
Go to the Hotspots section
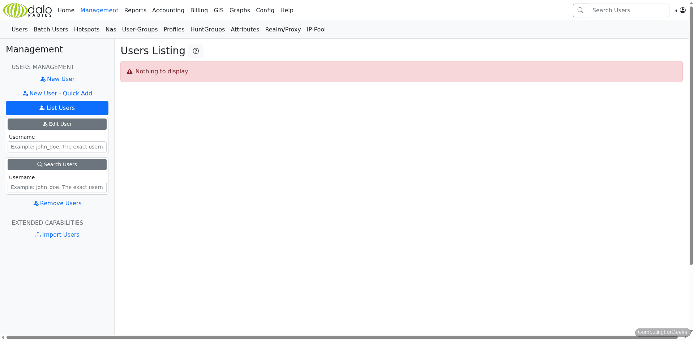(87, 30)
